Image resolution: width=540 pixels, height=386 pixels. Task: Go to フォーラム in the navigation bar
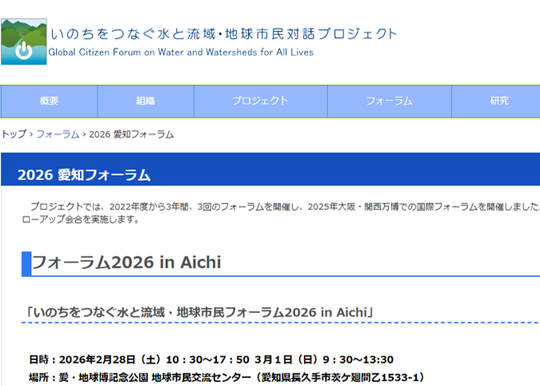pyautogui.click(x=389, y=102)
